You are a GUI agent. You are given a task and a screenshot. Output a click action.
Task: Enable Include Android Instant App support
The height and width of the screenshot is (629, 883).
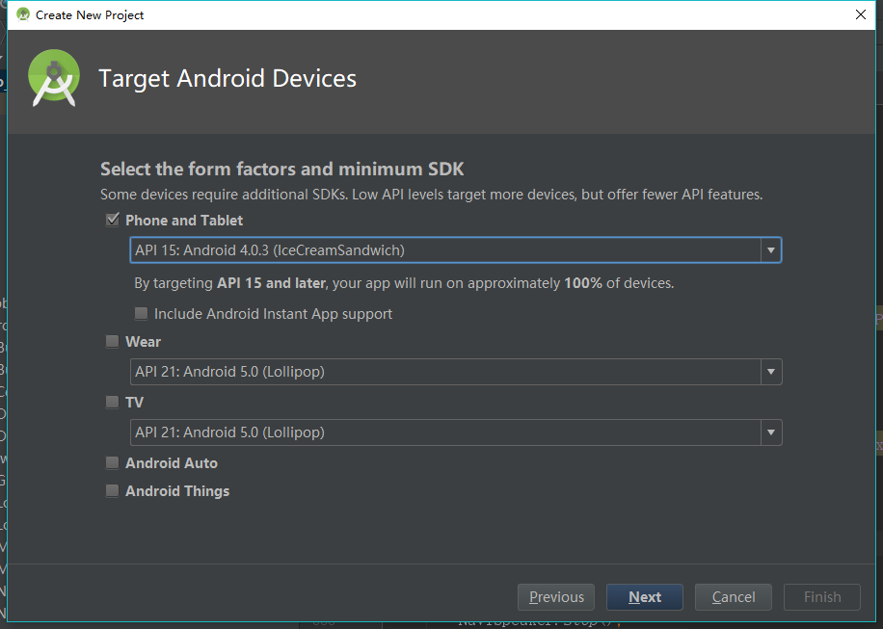click(141, 313)
